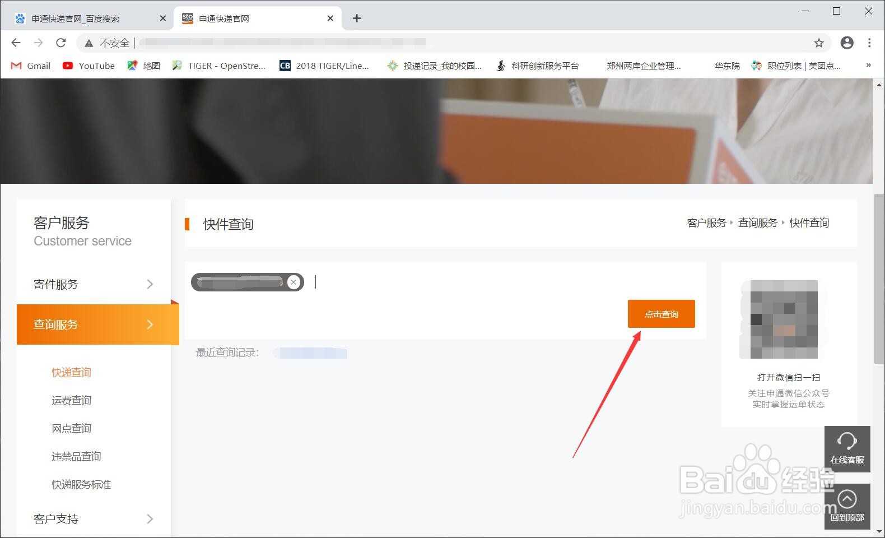Open 违禁品查询 in the sidebar
The width and height of the screenshot is (885, 538).
click(x=76, y=456)
